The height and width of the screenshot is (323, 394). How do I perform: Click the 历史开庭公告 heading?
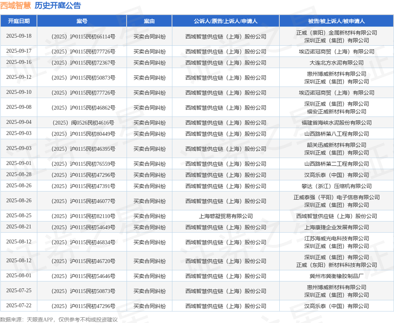(58, 5)
